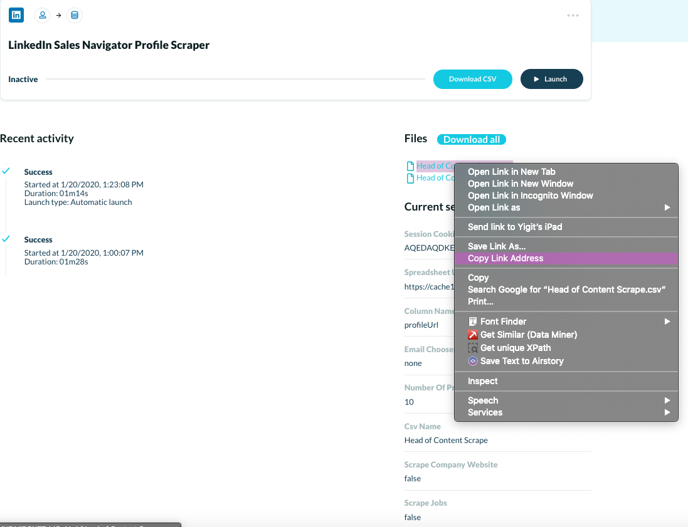Click the Get unique XPath magnifier icon
This screenshot has height=527, width=688.
coord(472,348)
